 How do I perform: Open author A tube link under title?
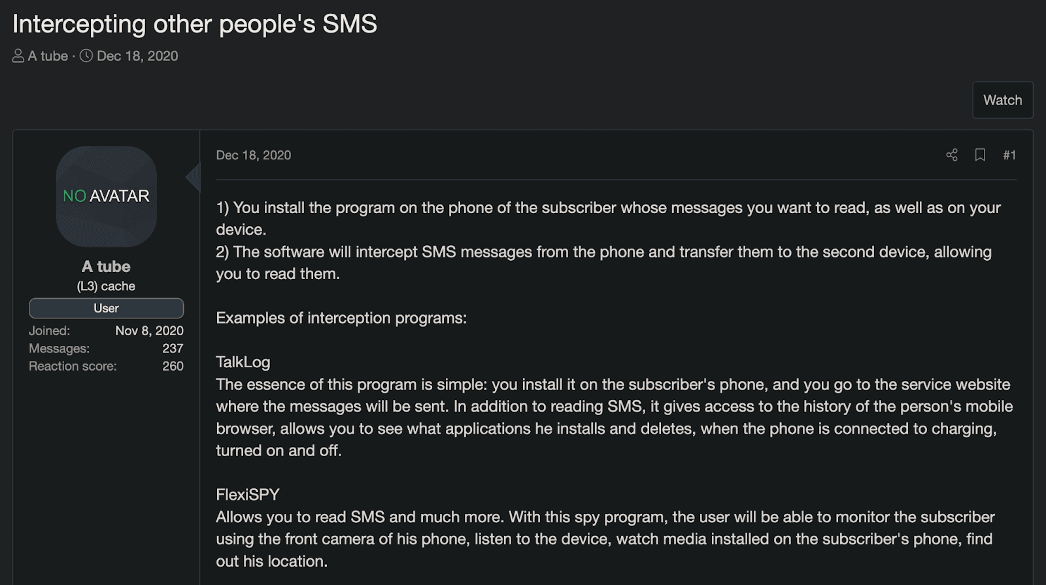tap(48, 56)
